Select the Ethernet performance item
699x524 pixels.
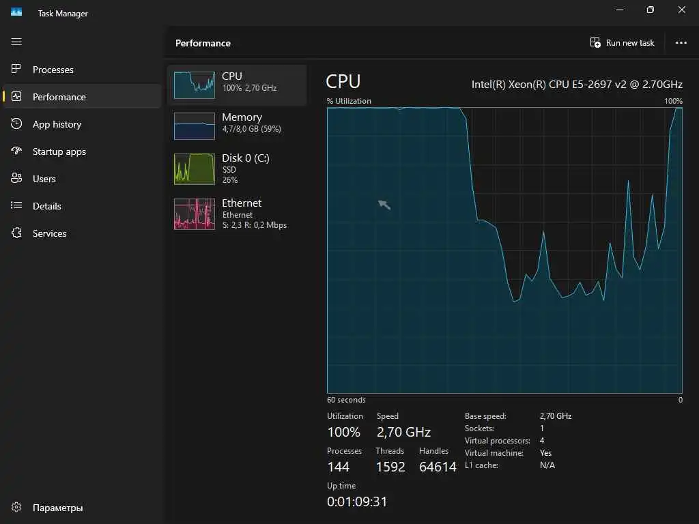tap(237, 214)
